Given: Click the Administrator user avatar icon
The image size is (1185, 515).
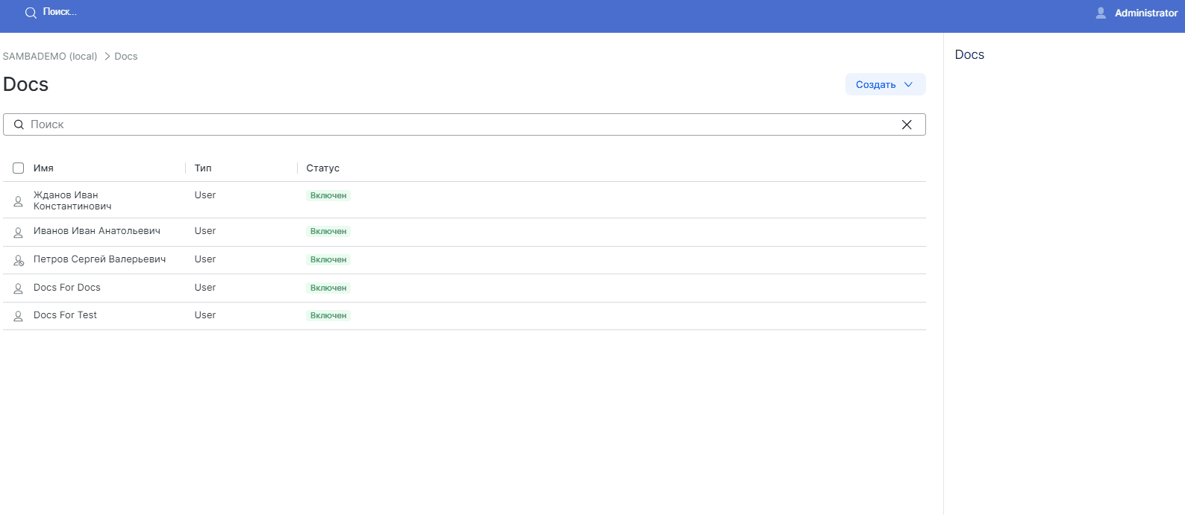Looking at the screenshot, I should (1101, 13).
